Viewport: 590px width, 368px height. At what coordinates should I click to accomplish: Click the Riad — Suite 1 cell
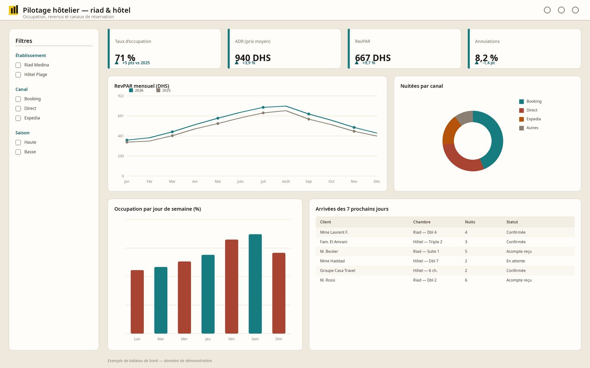click(426, 251)
